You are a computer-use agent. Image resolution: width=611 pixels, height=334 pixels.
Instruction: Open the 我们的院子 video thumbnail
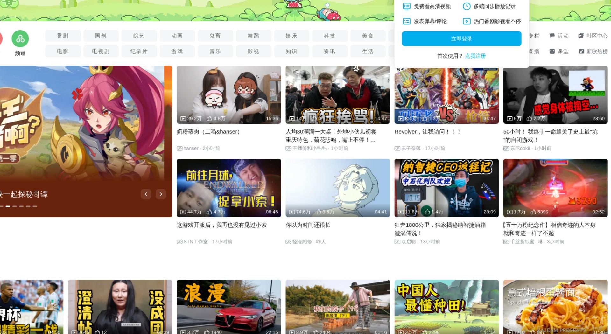click(x=338, y=307)
